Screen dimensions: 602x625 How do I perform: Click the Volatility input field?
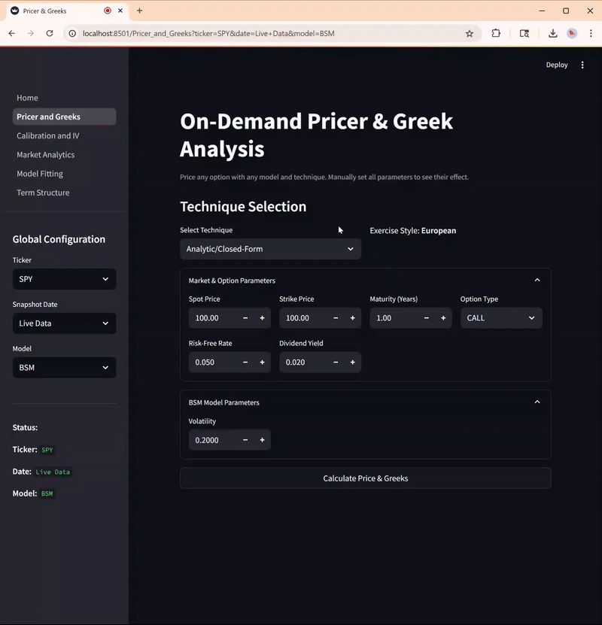213,440
